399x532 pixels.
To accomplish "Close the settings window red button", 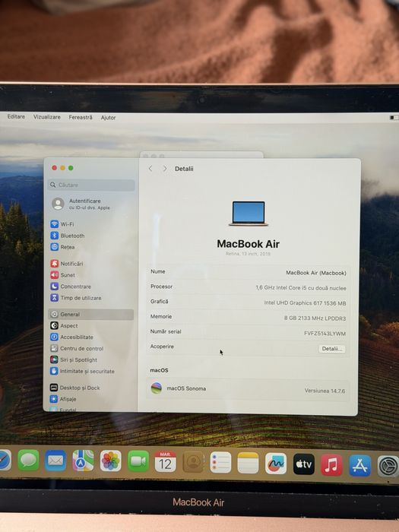I will tap(54, 168).
